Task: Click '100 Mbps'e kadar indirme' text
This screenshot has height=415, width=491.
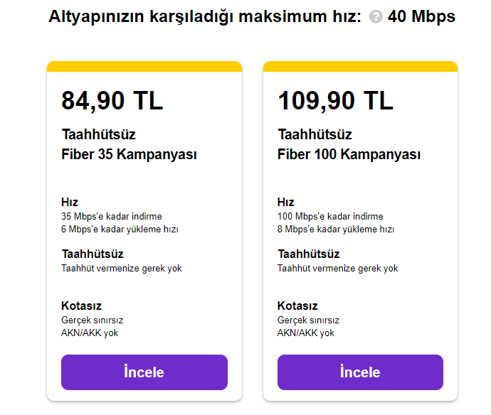Action: (x=330, y=216)
